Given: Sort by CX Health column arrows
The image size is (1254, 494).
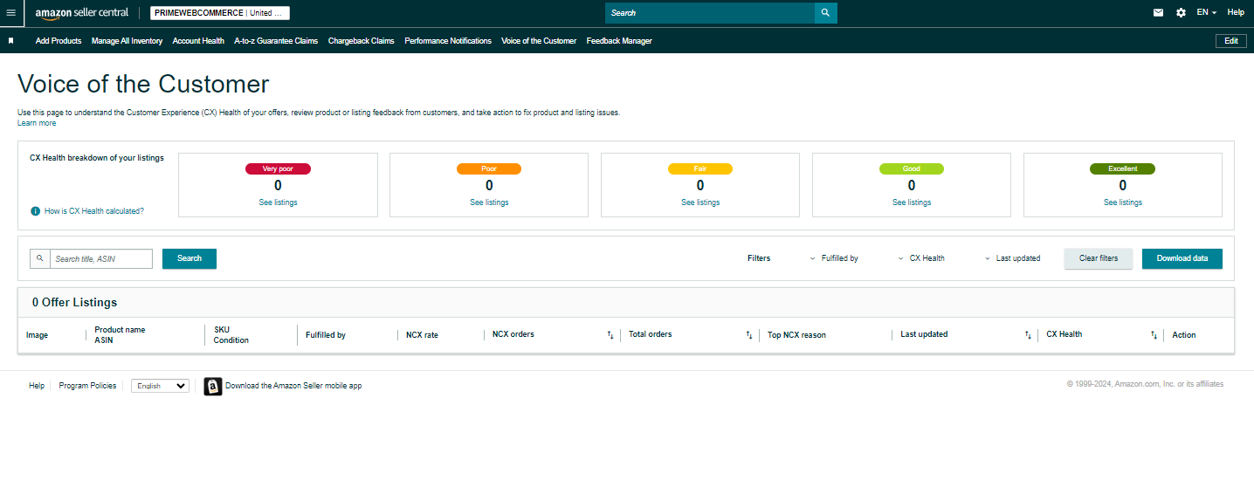Looking at the screenshot, I should [1154, 335].
